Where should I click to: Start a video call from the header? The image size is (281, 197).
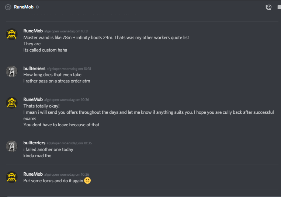coord(279,7)
